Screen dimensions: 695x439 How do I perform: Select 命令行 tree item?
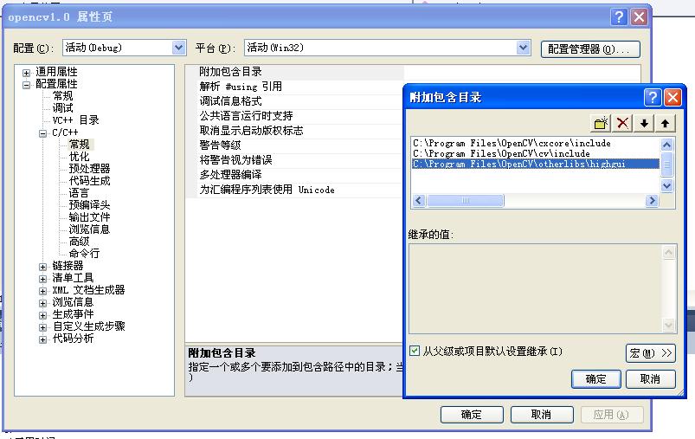tap(84, 254)
